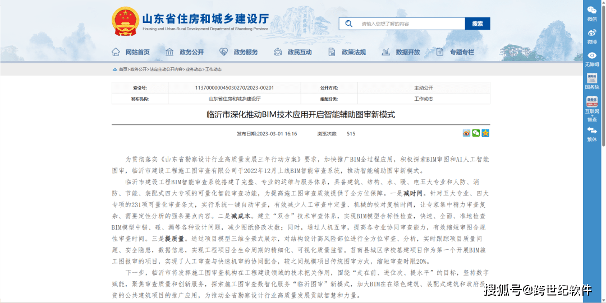The height and width of the screenshot is (303, 606).
Task: Click the handshake icon beside 政务服务
Action: coord(223,52)
